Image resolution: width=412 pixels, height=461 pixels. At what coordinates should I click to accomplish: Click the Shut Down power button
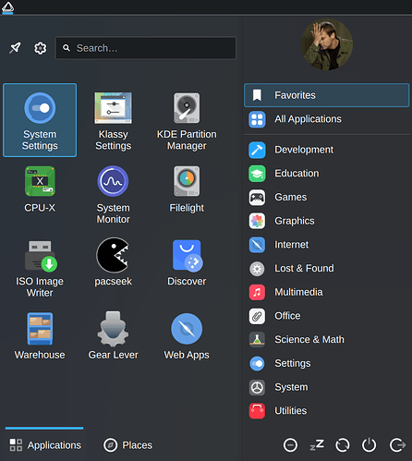click(x=369, y=445)
